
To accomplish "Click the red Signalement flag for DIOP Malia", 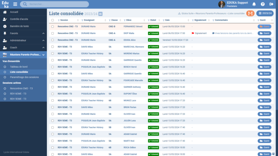I will coord(193,33).
